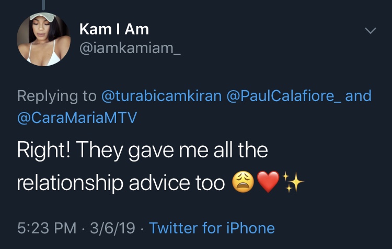
Task: Click the tweet text 'Right! They gave me all the'
Action: point(143,151)
